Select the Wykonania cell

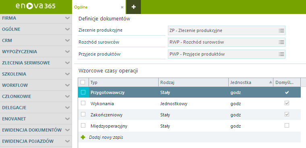(124, 104)
